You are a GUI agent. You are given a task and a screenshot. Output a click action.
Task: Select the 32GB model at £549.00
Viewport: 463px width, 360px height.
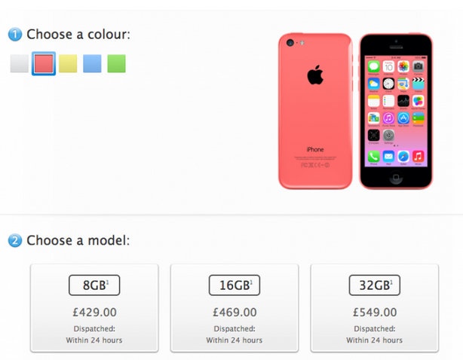tap(375, 308)
